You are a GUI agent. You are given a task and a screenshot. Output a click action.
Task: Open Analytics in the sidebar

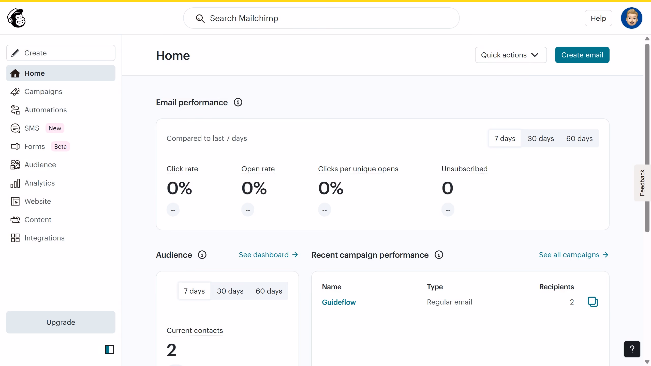click(61, 183)
